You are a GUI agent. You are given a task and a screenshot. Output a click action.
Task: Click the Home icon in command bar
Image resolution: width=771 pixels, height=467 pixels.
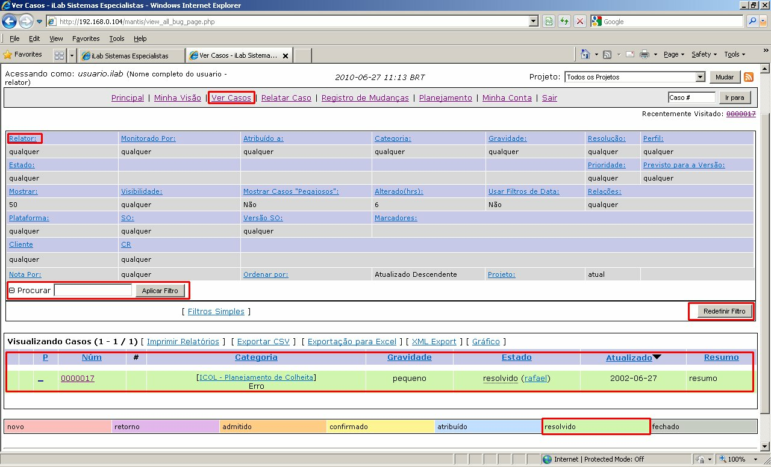click(585, 54)
